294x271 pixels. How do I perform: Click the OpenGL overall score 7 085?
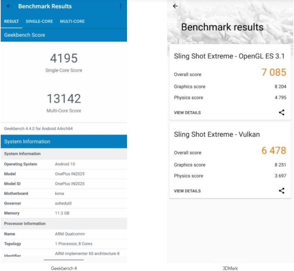[x=274, y=72]
